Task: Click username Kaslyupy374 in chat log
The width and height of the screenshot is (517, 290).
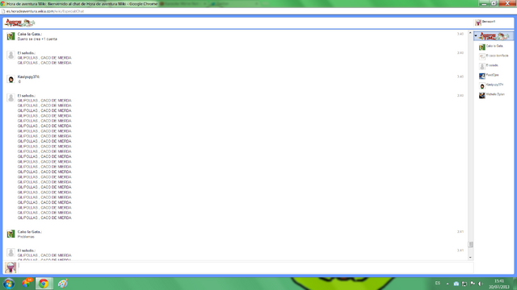Action: (28, 77)
